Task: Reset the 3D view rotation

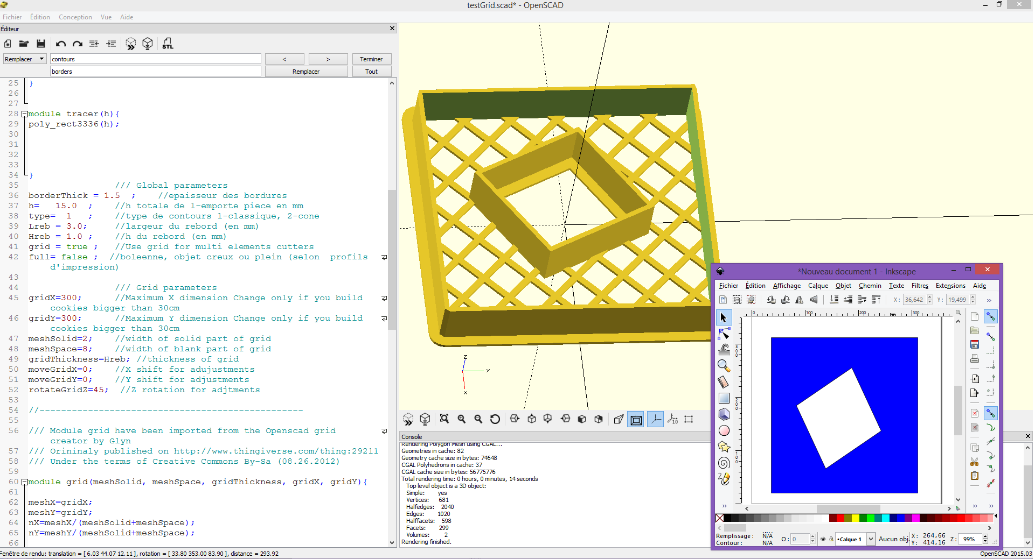Action: pyautogui.click(x=495, y=419)
